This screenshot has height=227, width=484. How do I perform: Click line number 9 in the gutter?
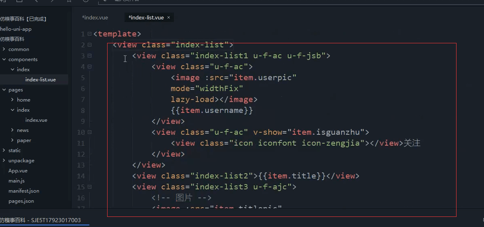pyautogui.click(x=83, y=121)
